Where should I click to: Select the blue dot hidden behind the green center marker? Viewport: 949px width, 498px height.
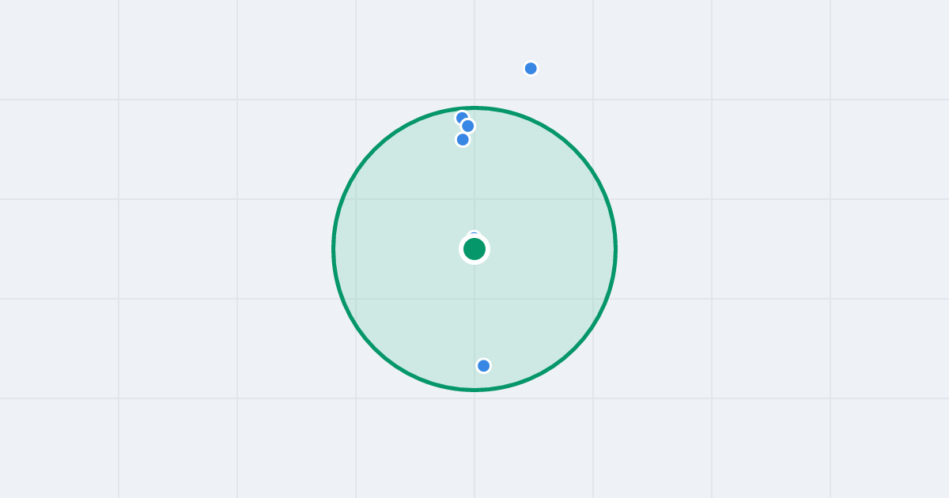474,236
